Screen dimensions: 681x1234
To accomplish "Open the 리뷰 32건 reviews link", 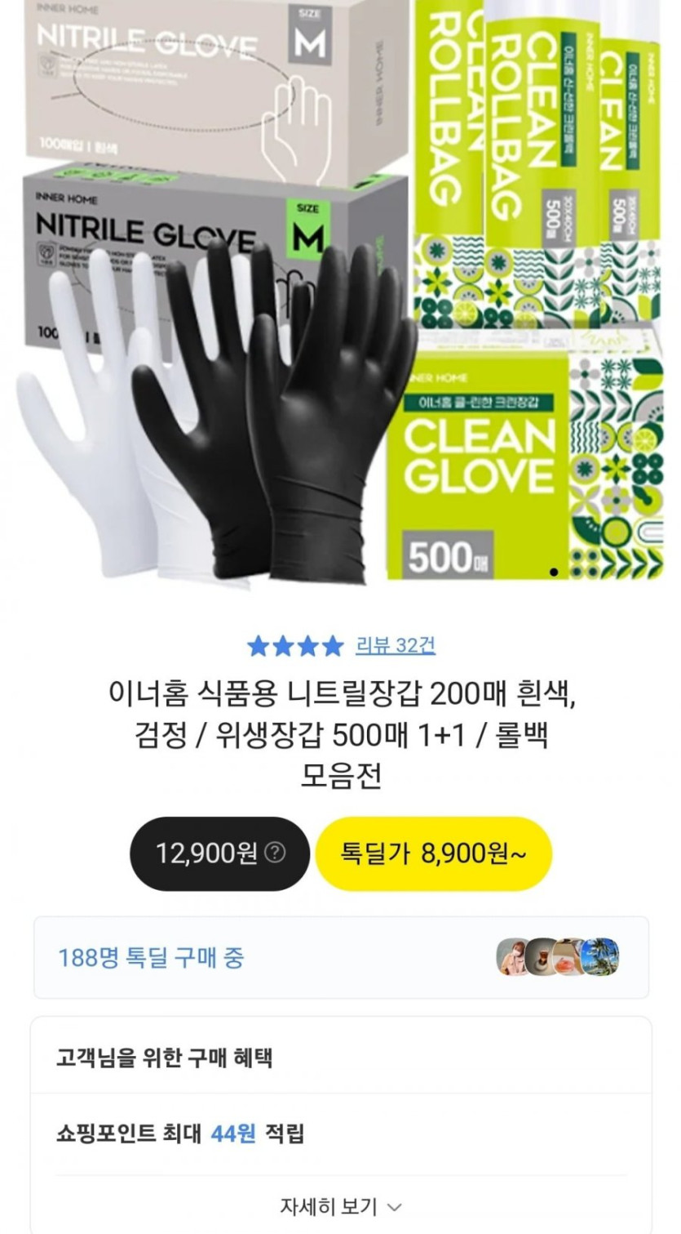I will 396,645.
